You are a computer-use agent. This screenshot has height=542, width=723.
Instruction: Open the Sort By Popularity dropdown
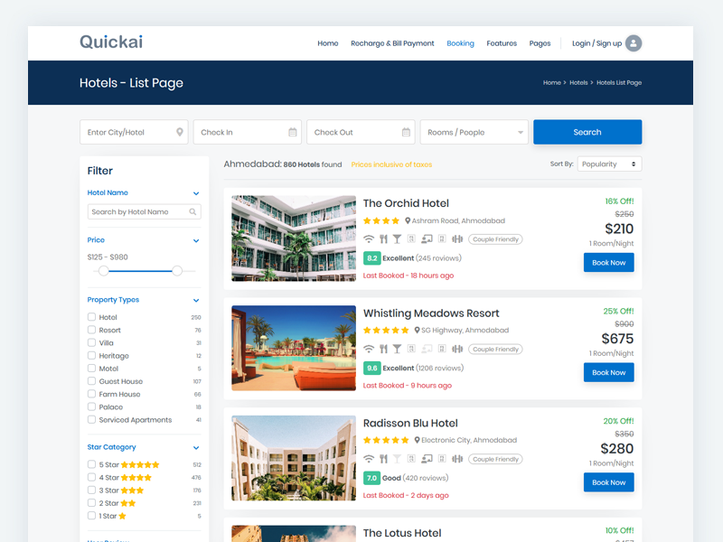pos(609,164)
